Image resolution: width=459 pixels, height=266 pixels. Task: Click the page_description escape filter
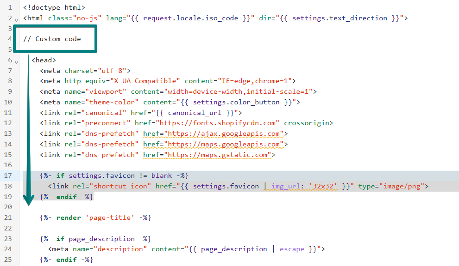tap(292, 249)
